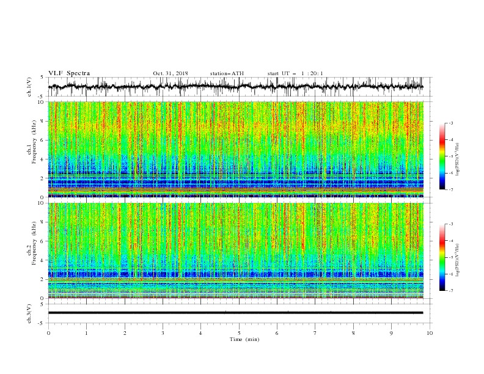
Task: Click the "VLF Spectra" plot title
Action: coord(69,73)
